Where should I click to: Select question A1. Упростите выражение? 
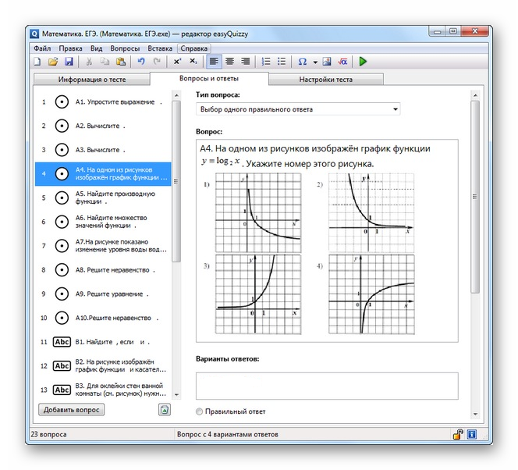[103, 102]
